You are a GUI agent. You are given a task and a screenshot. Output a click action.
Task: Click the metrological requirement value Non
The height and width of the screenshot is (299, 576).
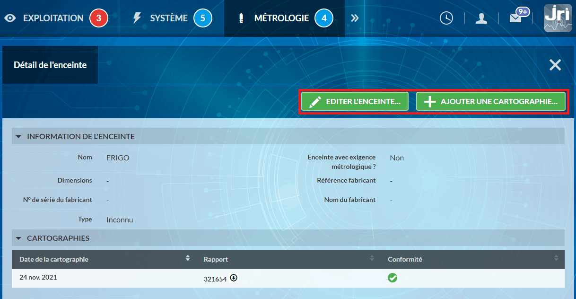pyautogui.click(x=397, y=158)
